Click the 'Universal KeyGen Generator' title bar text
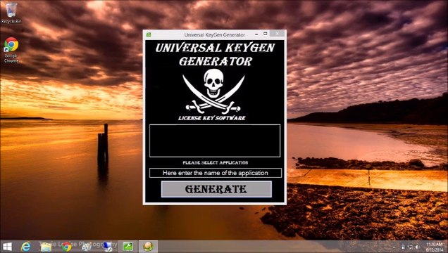Viewport: 448px width, 253px height. 215,34
